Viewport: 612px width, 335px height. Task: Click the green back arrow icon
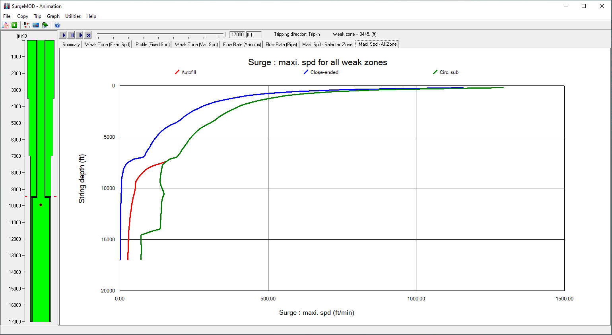coord(14,25)
